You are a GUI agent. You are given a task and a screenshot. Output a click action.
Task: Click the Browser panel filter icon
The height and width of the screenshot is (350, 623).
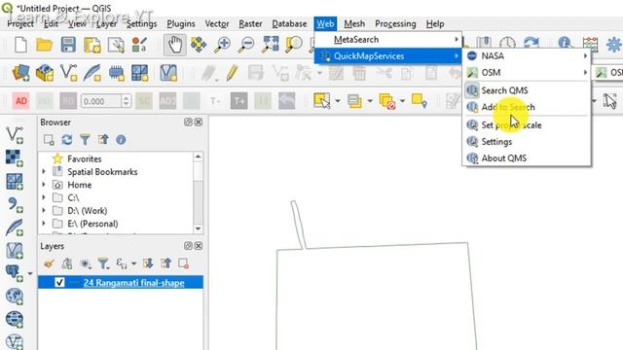[x=85, y=140]
